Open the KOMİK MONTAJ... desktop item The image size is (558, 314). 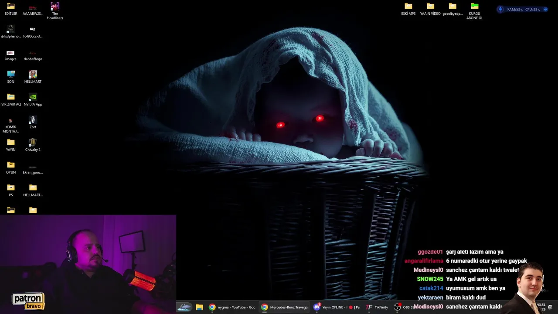[11, 125]
